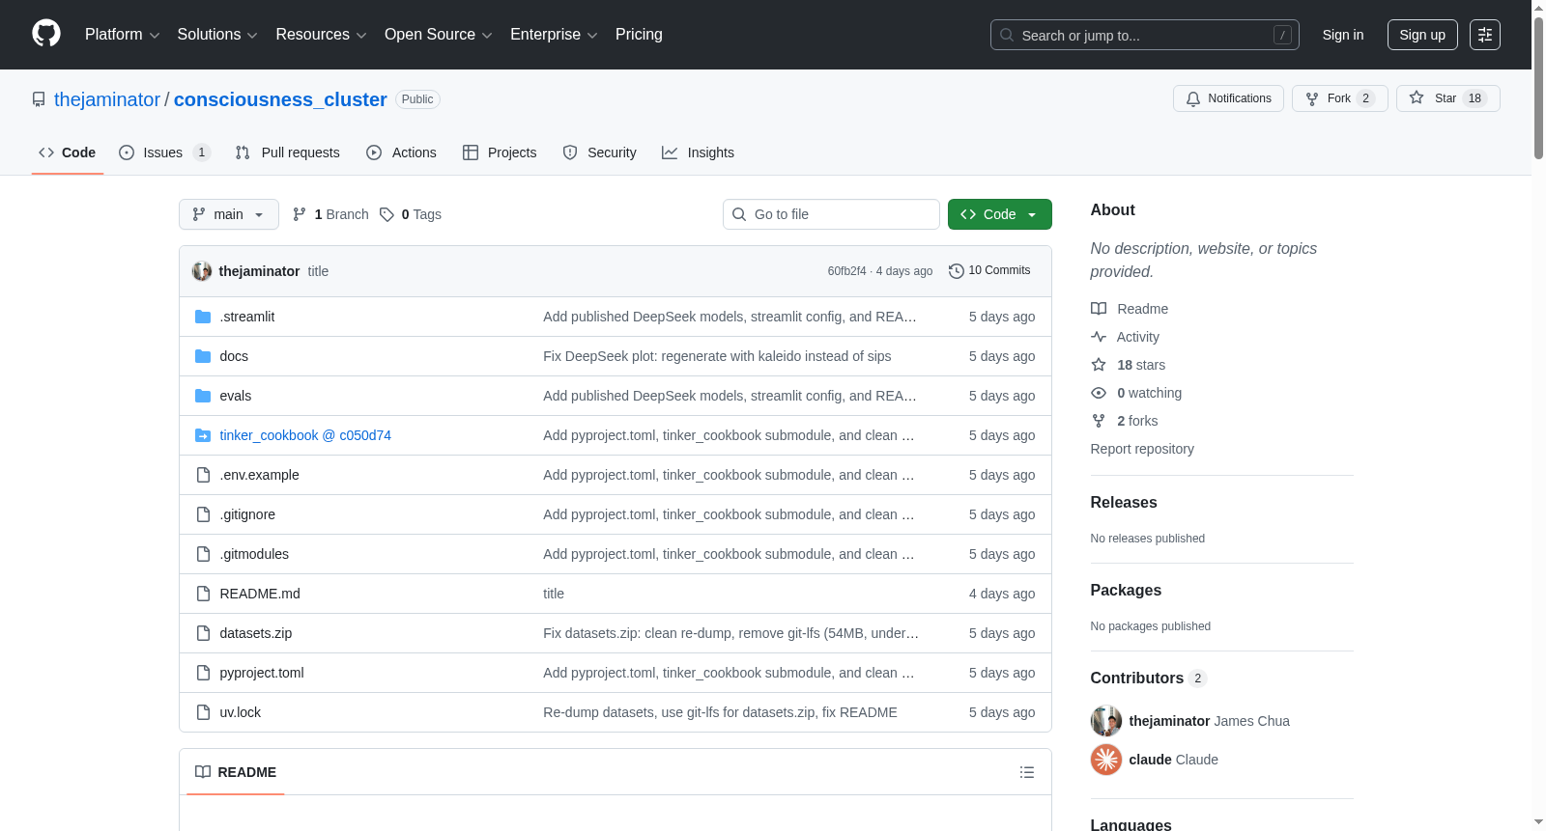Open the Report repository link
Viewport: 1546px width, 831px height.
coord(1142,449)
